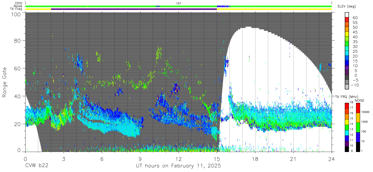Screen dimensions: 373x172
Task: Click the 15 tick on the UT hours axis
Action: click(217, 159)
